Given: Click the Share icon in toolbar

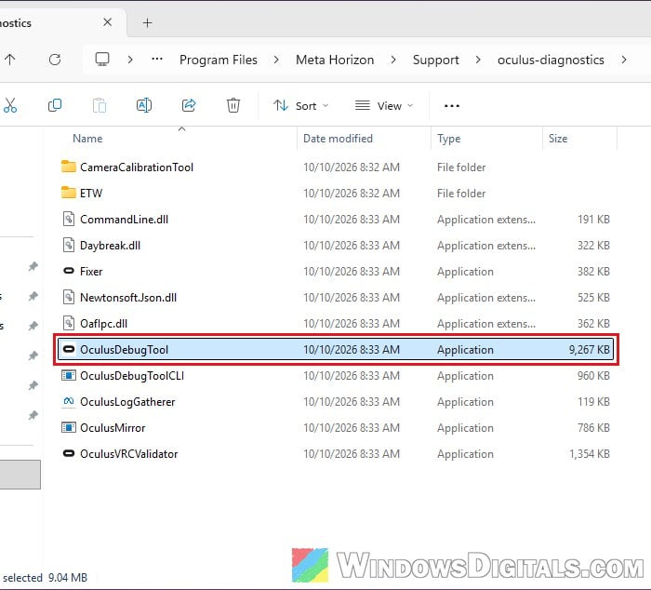Looking at the screenshot, I should click(x=189, y=105).
